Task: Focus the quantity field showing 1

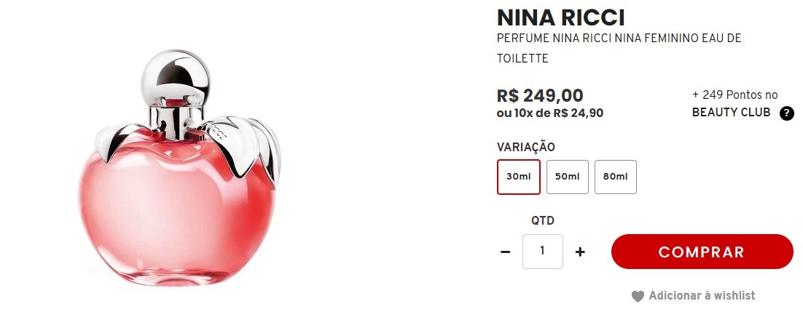Action: point(542,252)
